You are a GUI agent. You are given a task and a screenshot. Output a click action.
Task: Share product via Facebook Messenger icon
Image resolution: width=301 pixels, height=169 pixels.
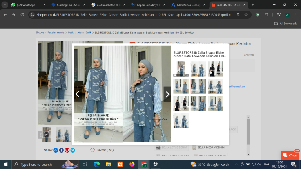click(56, 150)
